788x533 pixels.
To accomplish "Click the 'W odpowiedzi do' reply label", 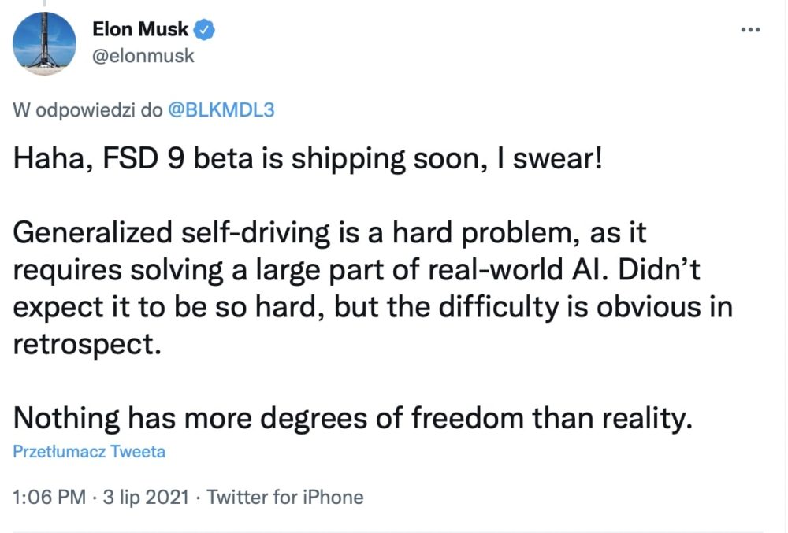I will click(x=88, y=110).
